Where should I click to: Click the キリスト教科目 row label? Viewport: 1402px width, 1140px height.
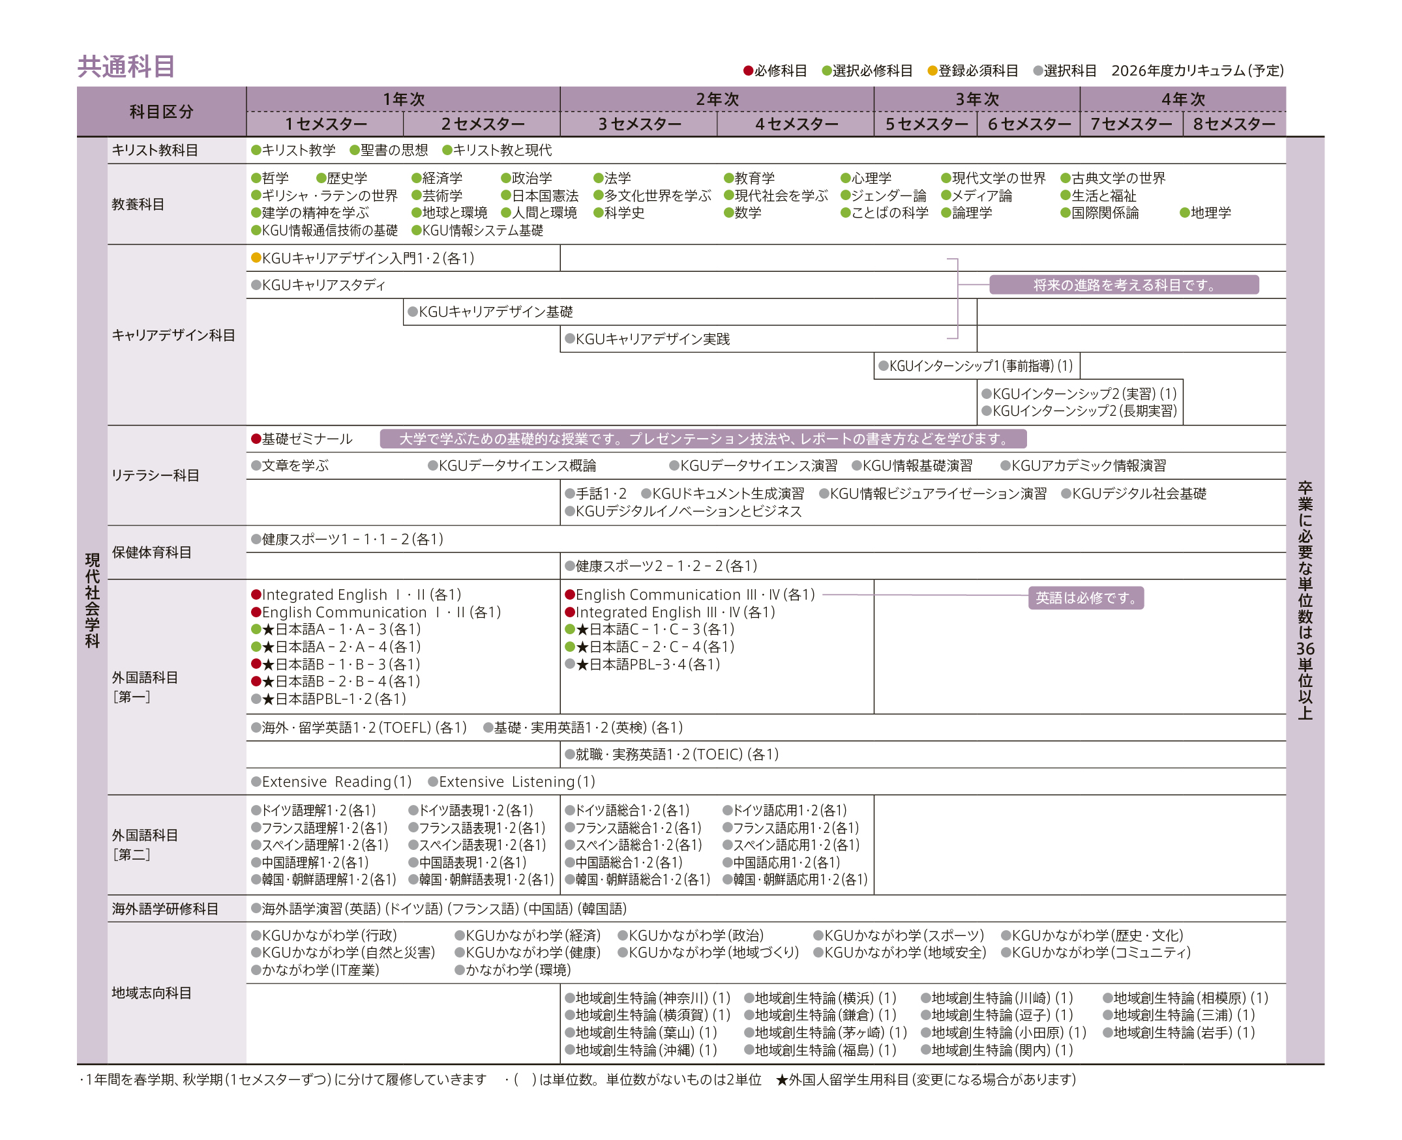(155, 151)
